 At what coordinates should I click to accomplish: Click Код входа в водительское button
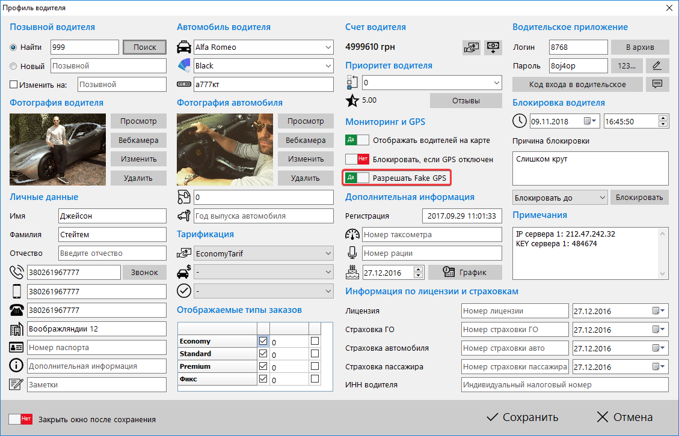click(x=577, y=84)
